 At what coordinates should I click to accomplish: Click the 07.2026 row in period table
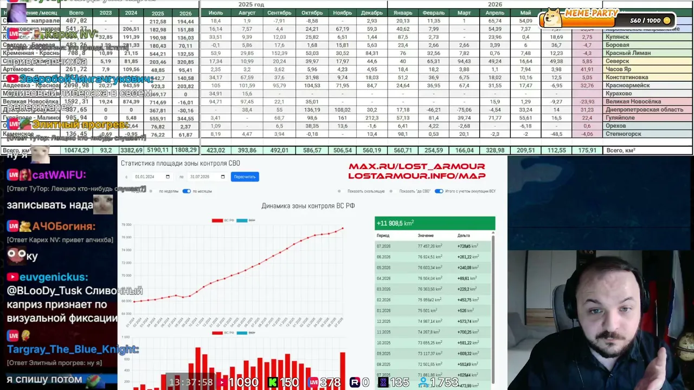coord(433,246)
